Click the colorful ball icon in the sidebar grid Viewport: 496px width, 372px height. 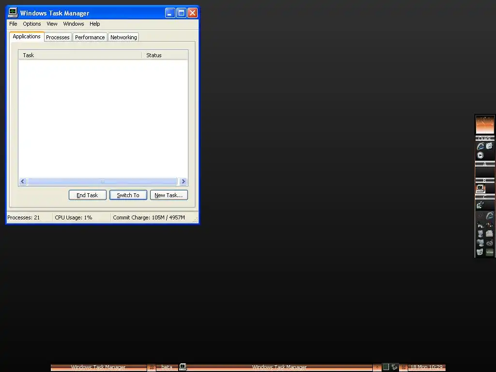click(490, 225)
